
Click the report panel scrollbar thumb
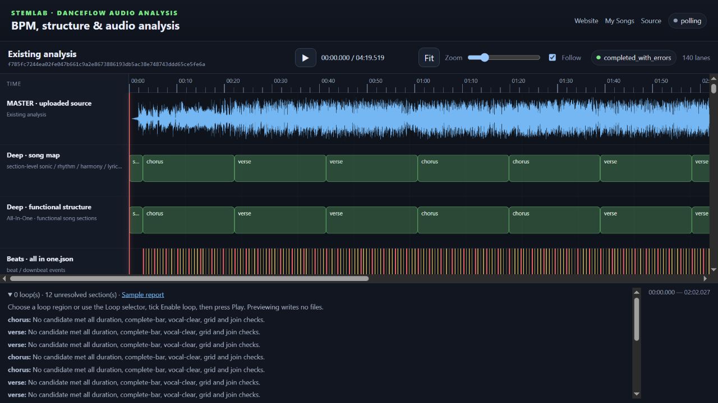(x=637, y=319)
